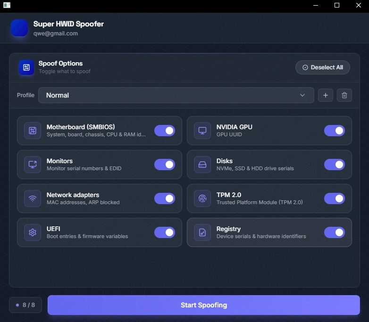Click the Motherboard (SMBIOS) title text
The width and height of the screenshot is (369, 322).
[x=81, y=127]
